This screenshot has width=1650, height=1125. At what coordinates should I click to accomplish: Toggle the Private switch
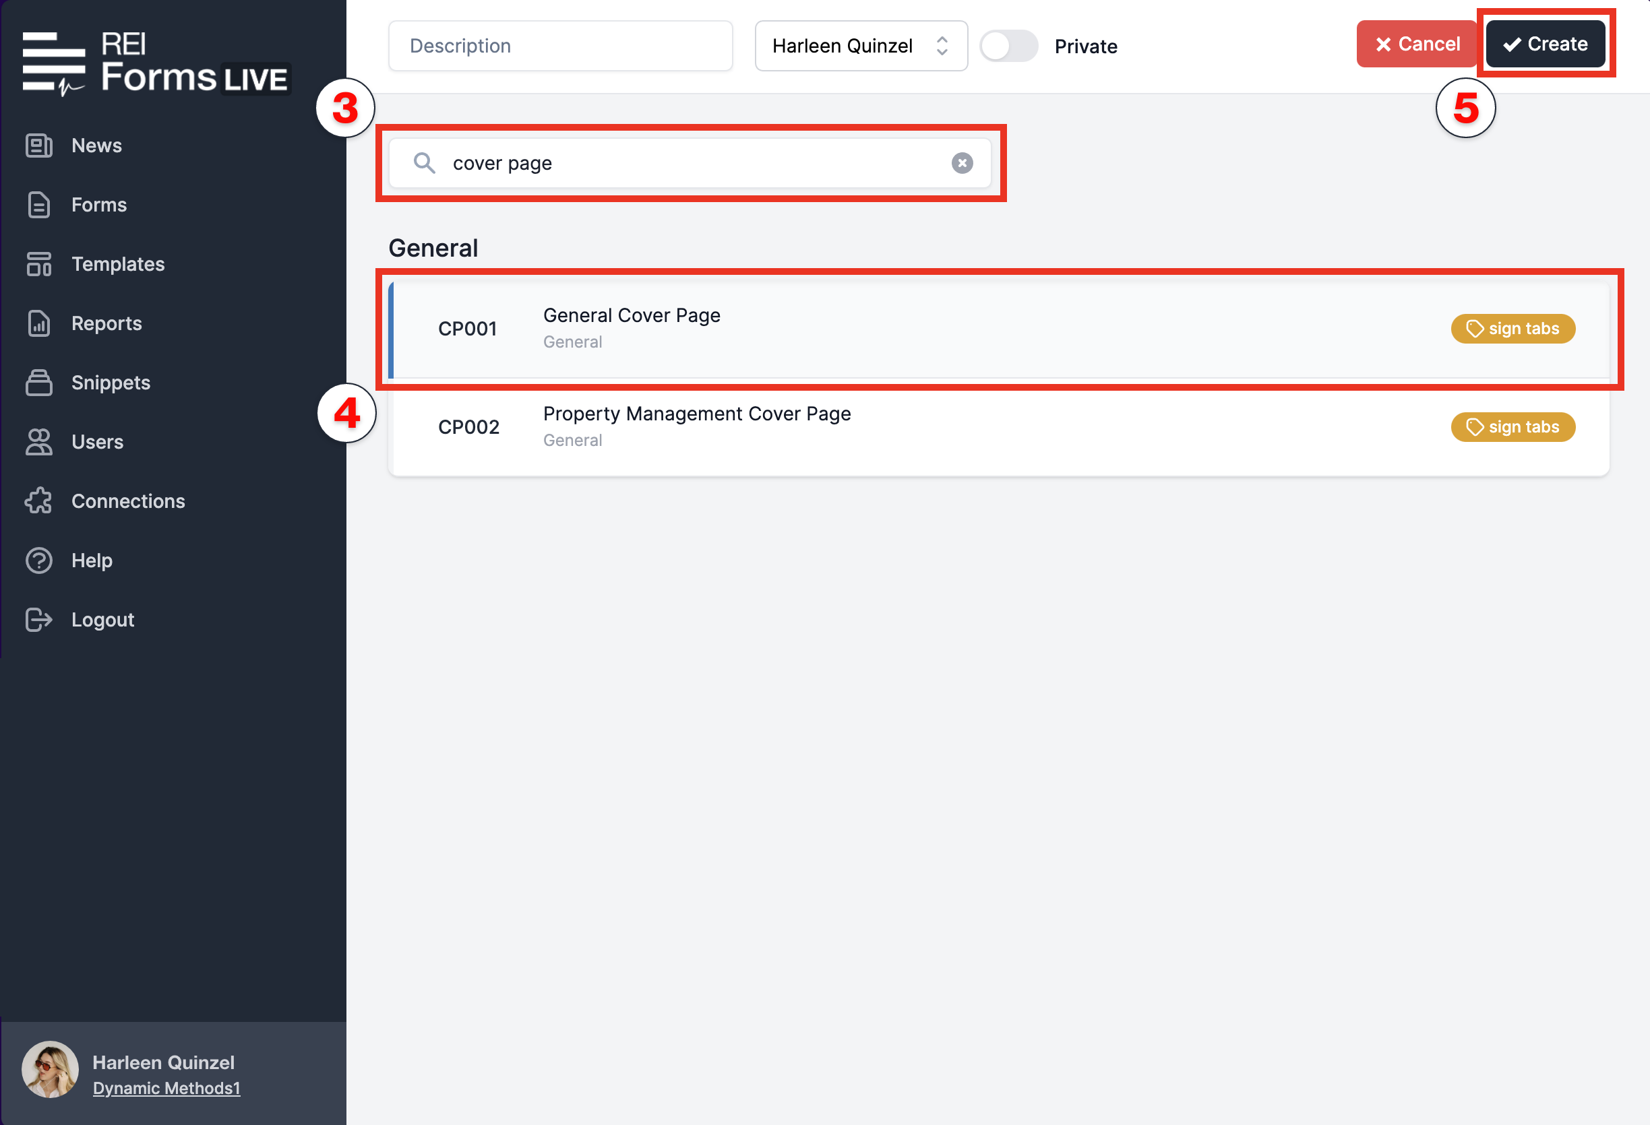(x=1008, y=46)
